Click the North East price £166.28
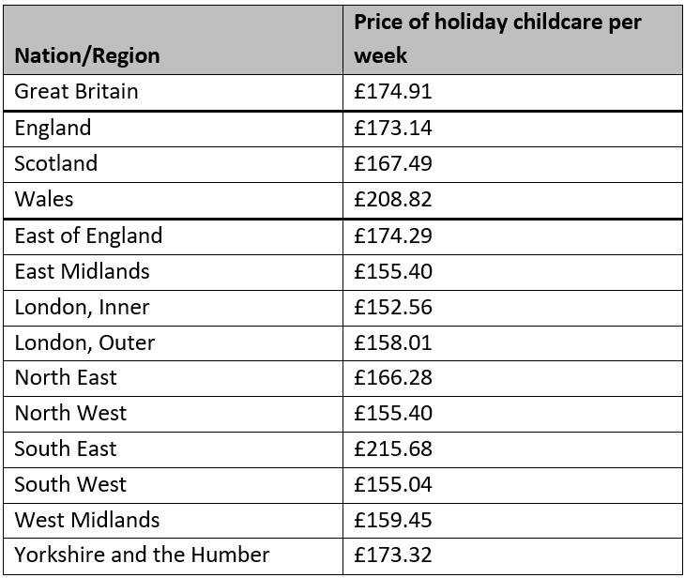Screen dimensions: 685x578 [512, 378]
